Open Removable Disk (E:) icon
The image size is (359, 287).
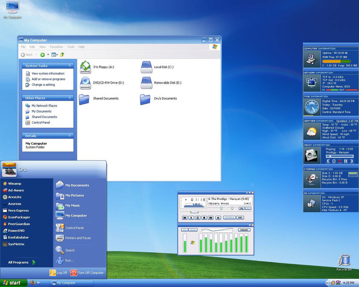(x=146, y=83)
